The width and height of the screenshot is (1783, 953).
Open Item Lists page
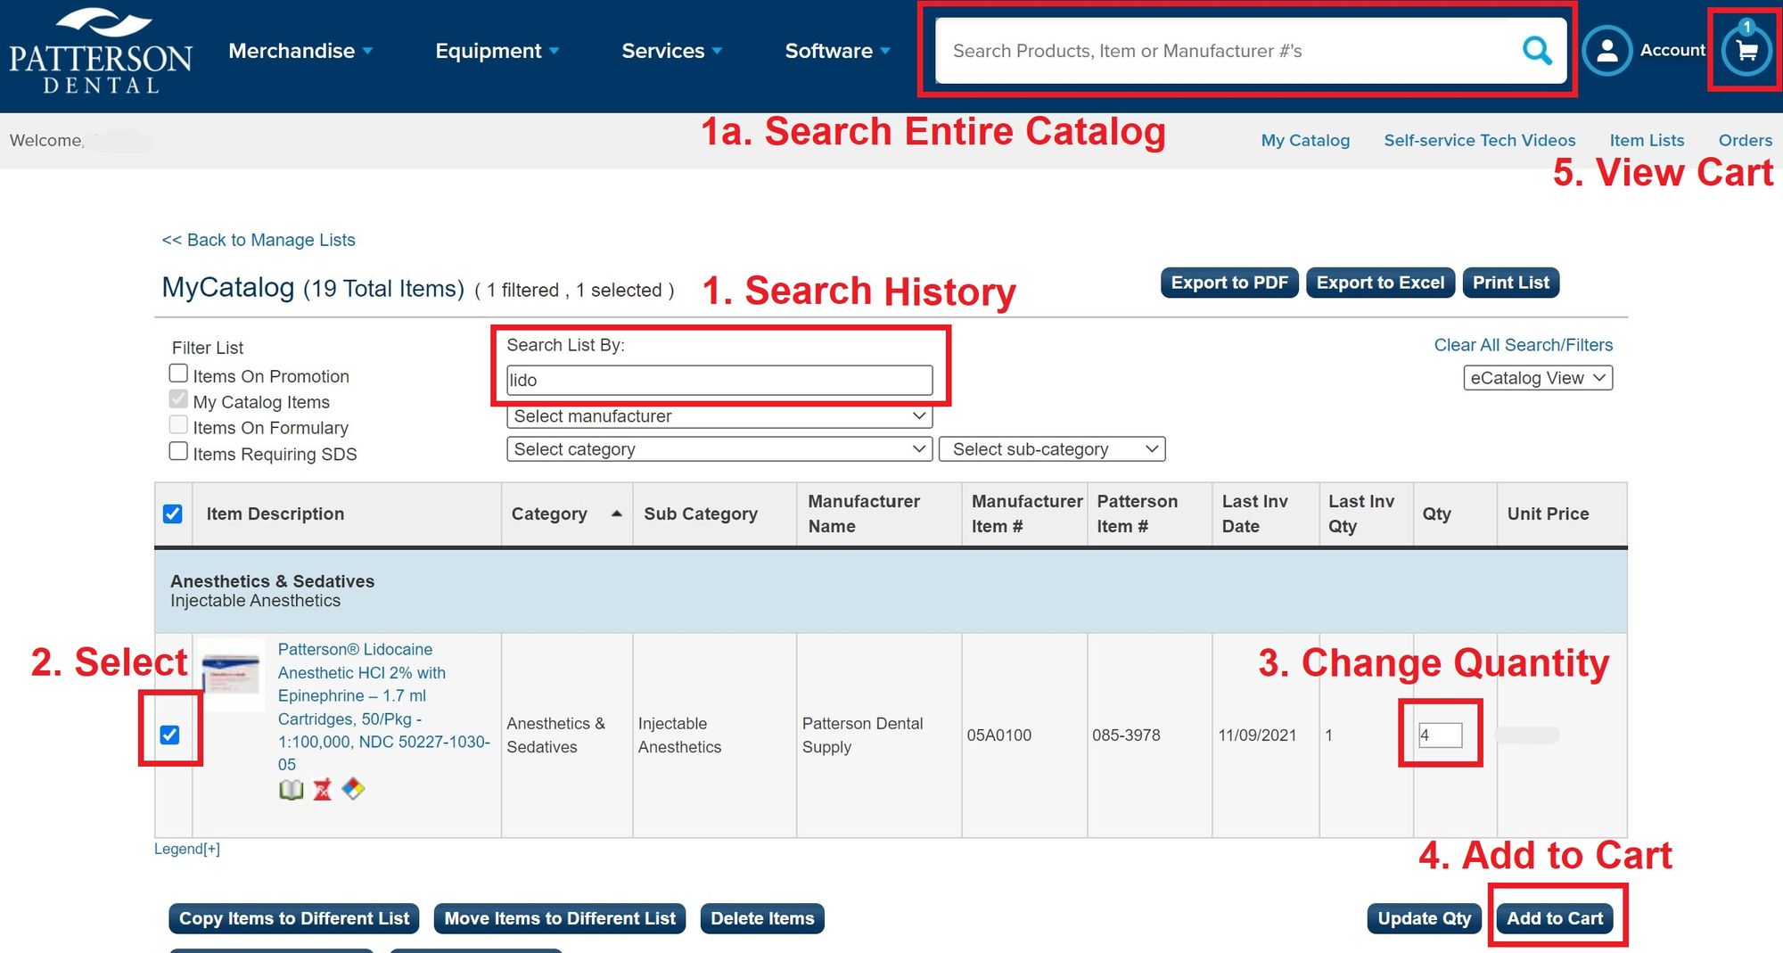pyautogui.click(x=1647, y=140)
